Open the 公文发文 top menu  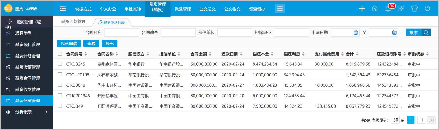[207, 9]
